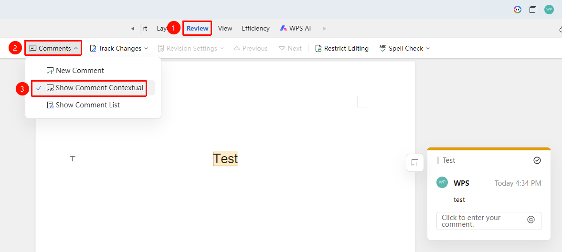Switch to the View tab
Image resolution: width=562 pixels, height=252 pixels.
click(225, 28)
